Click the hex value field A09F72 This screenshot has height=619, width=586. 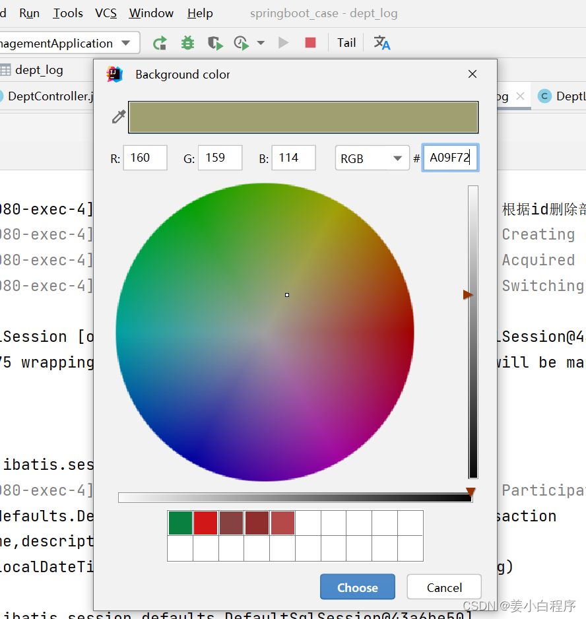coord(450,158)
